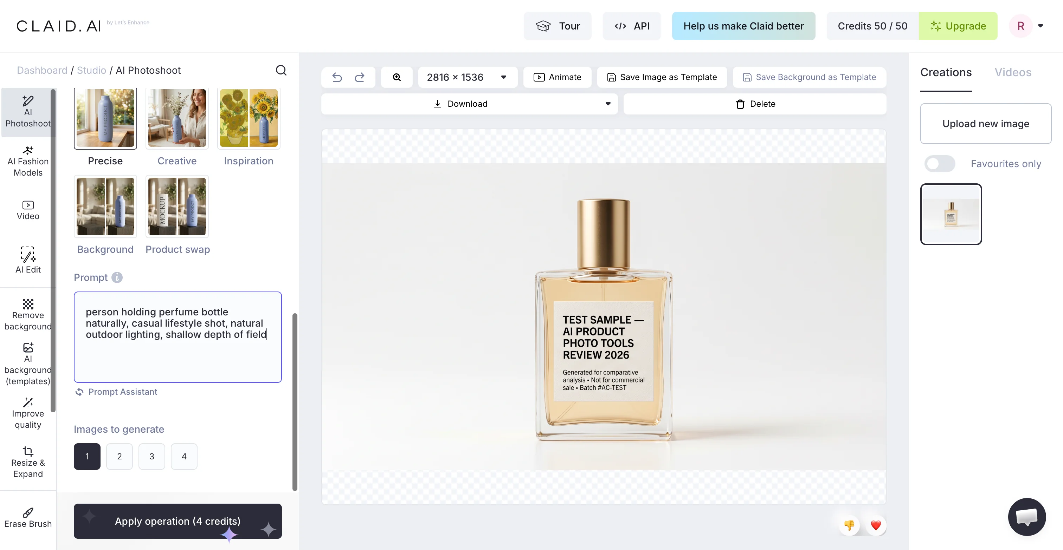Download the image
Viewport: 1063px width, 550px height.
tap(460, 104)
